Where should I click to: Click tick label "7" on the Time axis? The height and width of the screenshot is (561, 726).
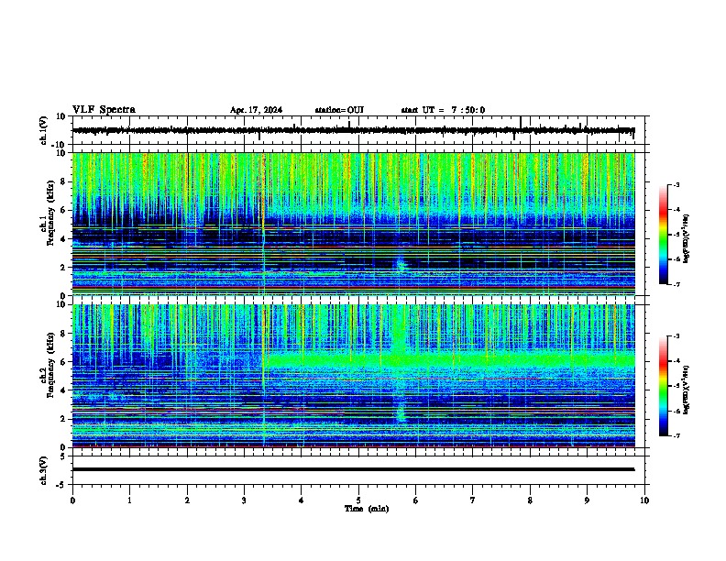[473, 500]
